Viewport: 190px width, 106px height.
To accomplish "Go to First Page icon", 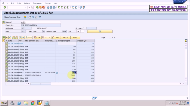I will 59,7.
